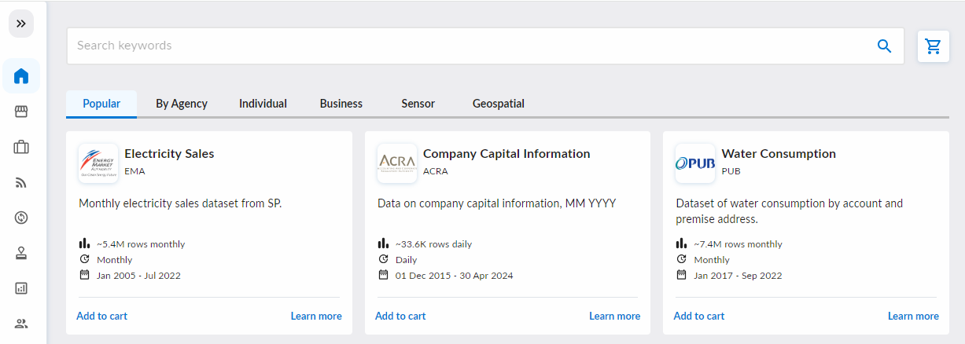Click the magnifier search icon
The width and height of the screenshot is (965, 344).
coord(884,46)
